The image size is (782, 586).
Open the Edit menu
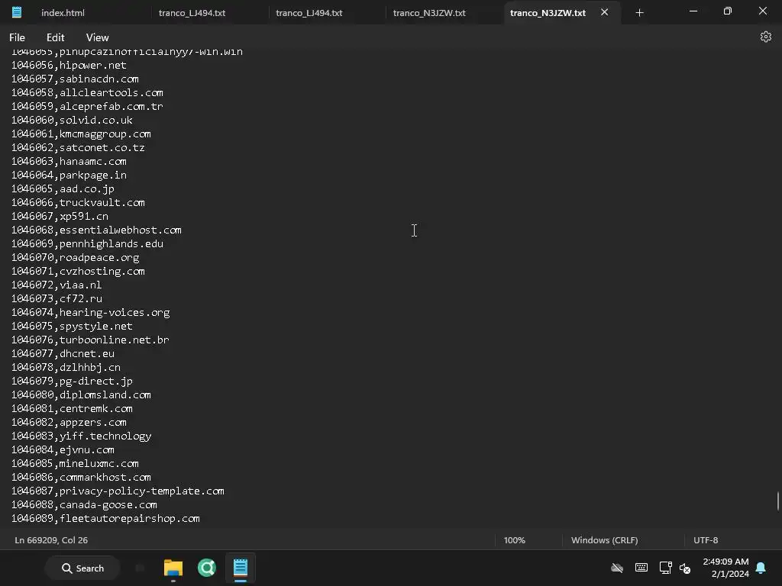(x=55, y=37)
